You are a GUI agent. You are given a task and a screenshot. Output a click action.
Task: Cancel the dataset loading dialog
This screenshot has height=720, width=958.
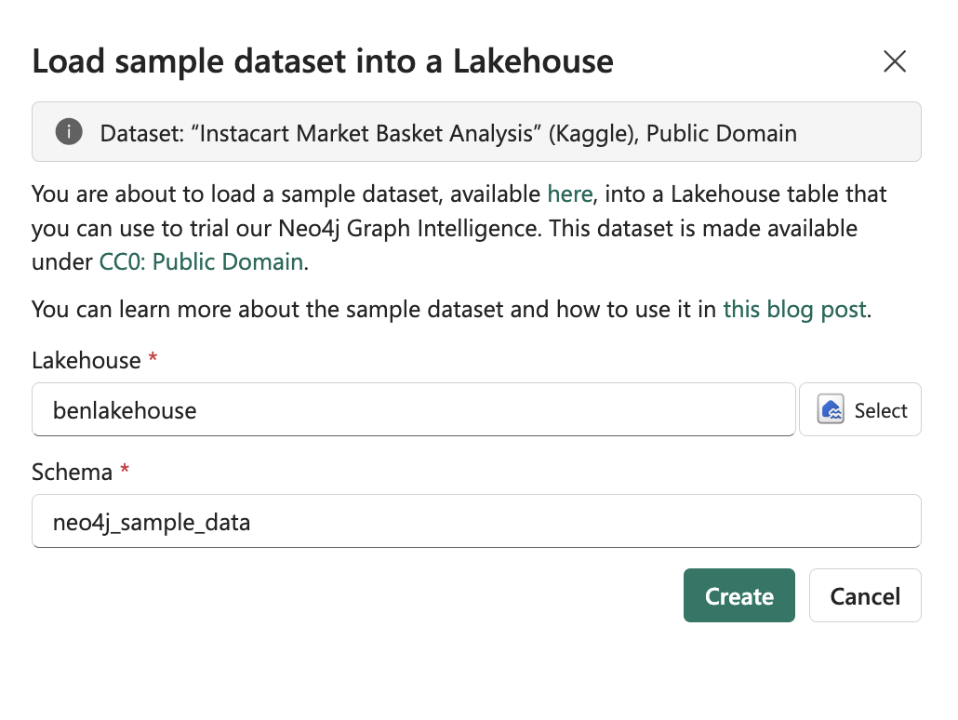865,596
